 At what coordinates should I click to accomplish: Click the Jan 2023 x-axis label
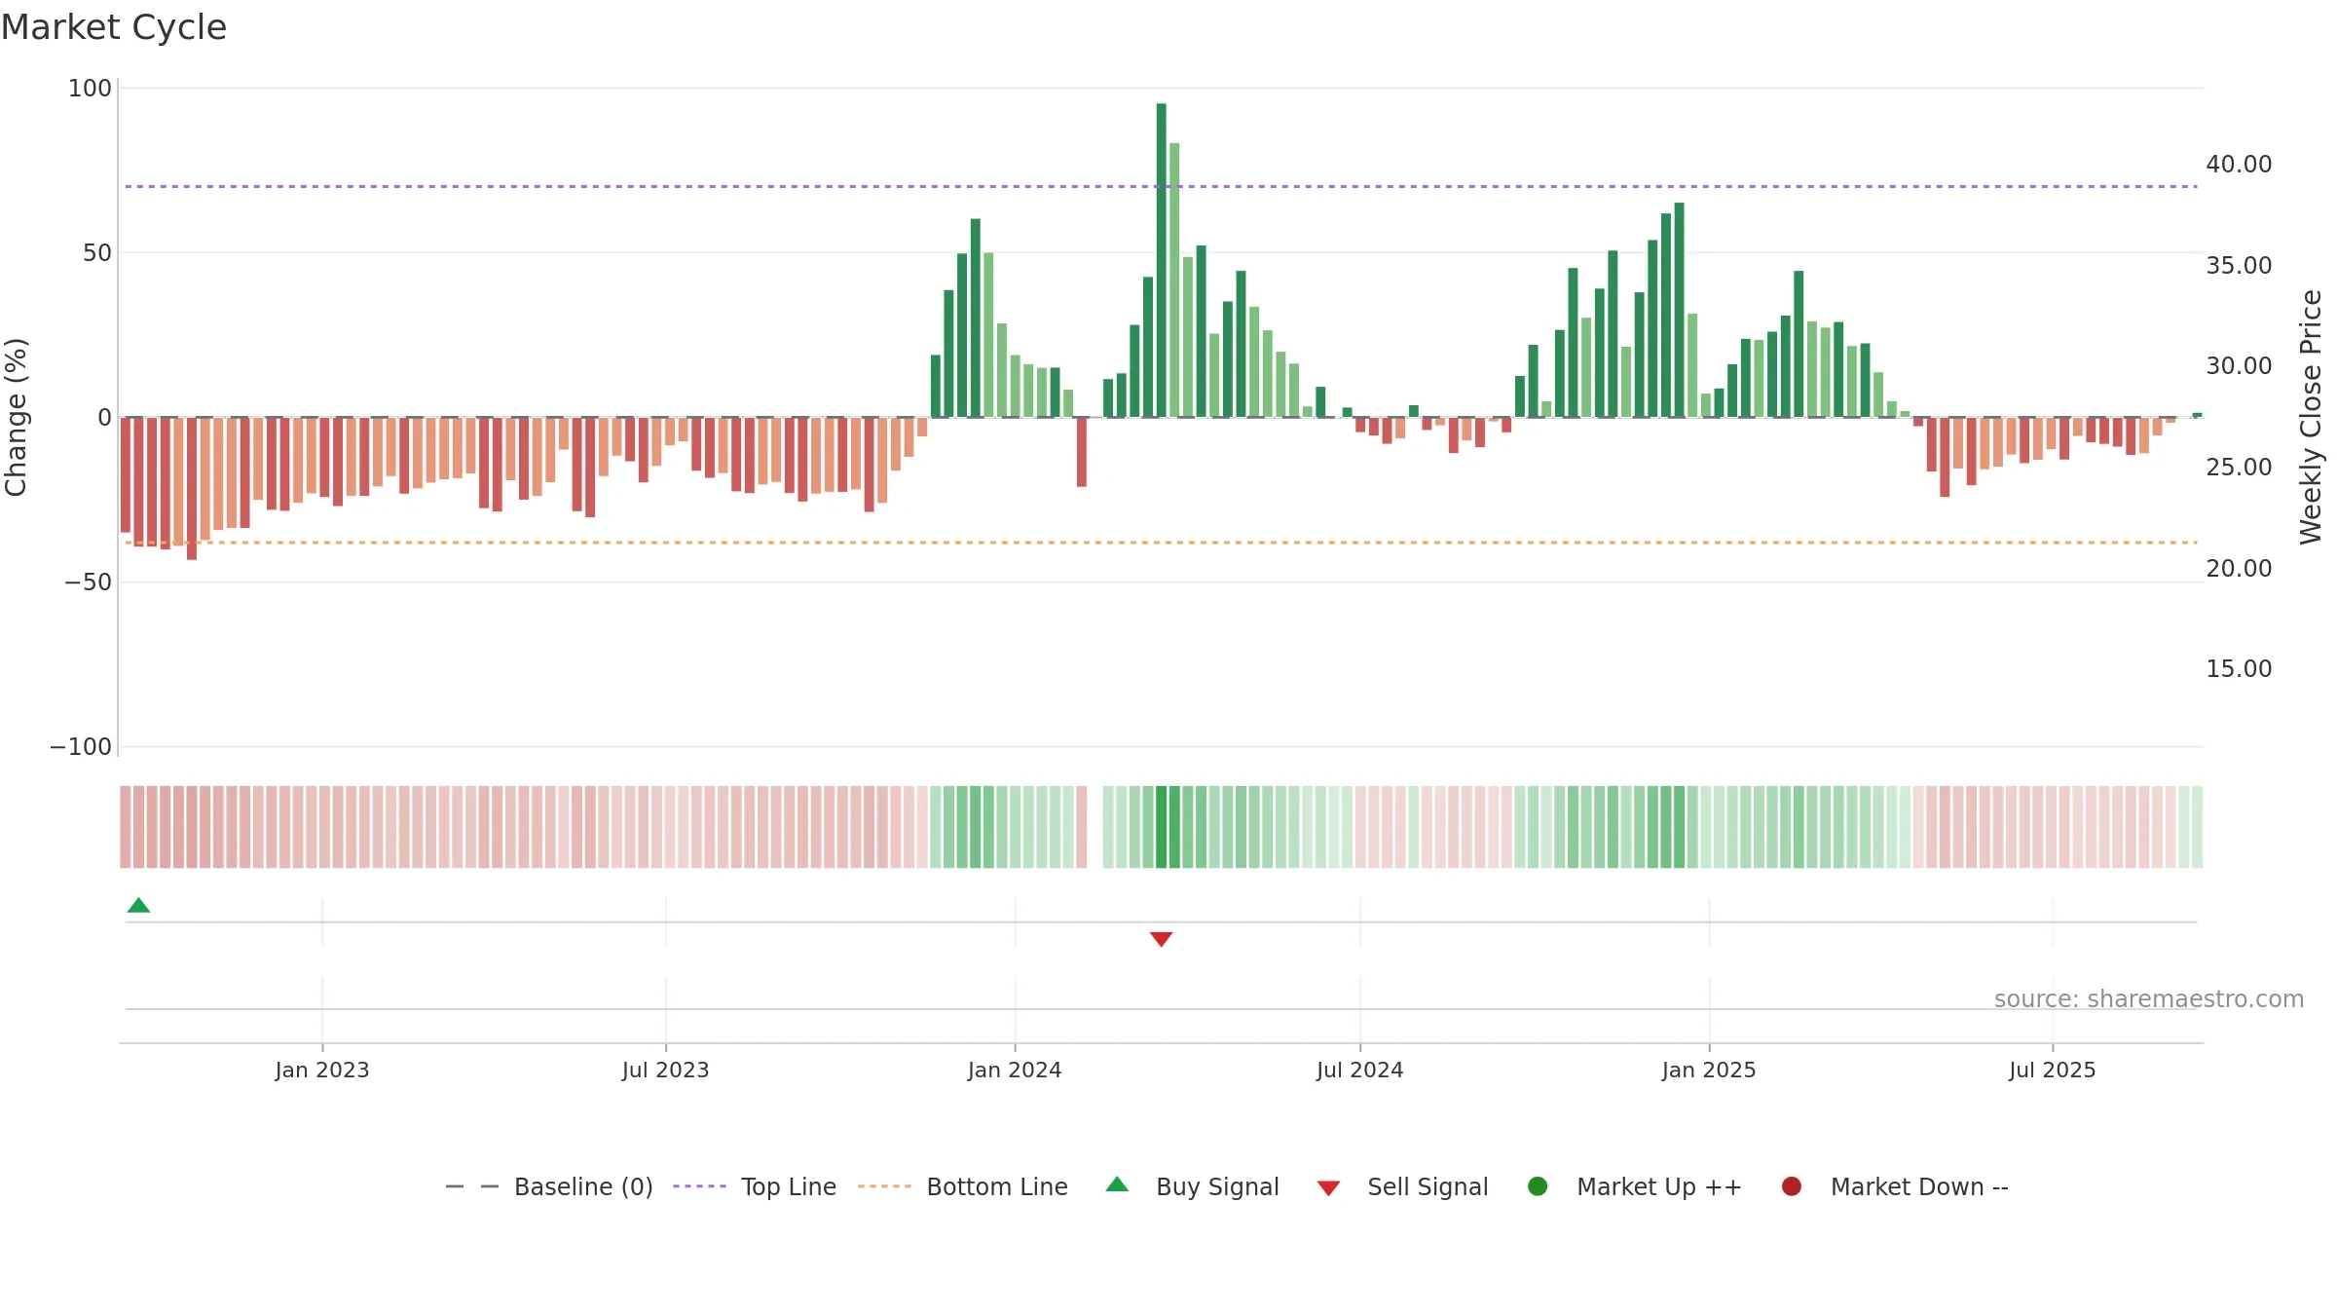pyautogui.click(x=322, y=1070)
